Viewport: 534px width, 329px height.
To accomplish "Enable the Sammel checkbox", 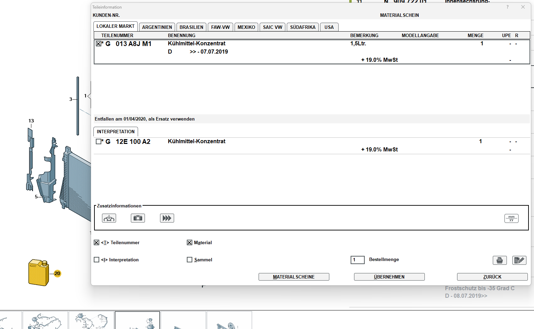I will [190, 260].
